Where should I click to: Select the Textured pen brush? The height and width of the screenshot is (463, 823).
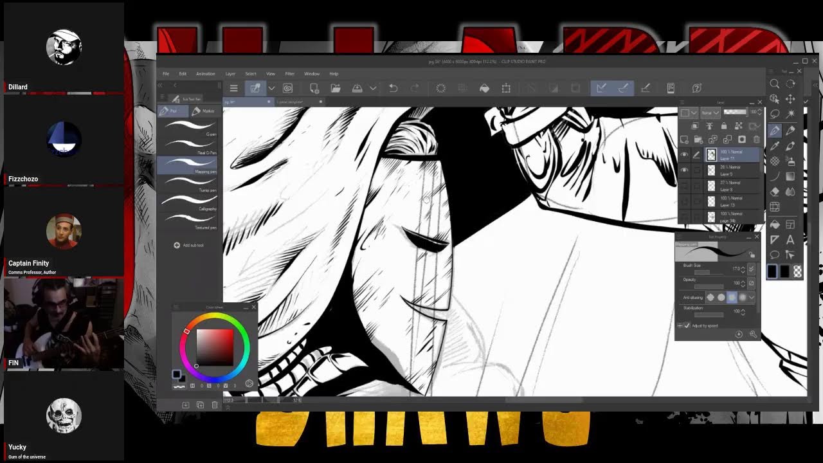[x=188, y=222]
